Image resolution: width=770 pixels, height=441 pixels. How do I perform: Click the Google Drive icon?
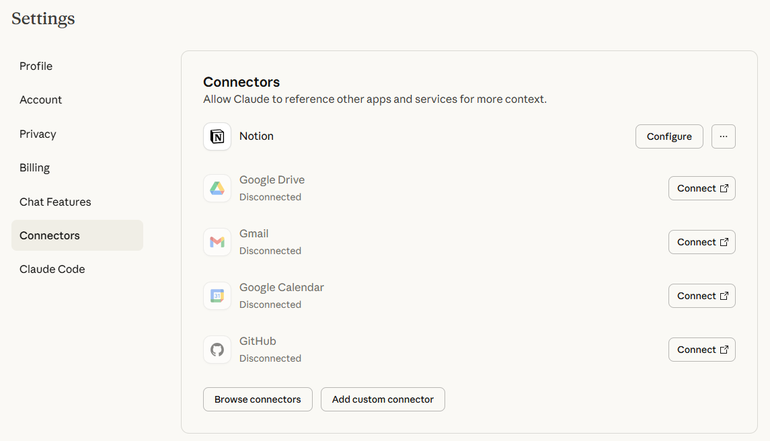point(217,188)
